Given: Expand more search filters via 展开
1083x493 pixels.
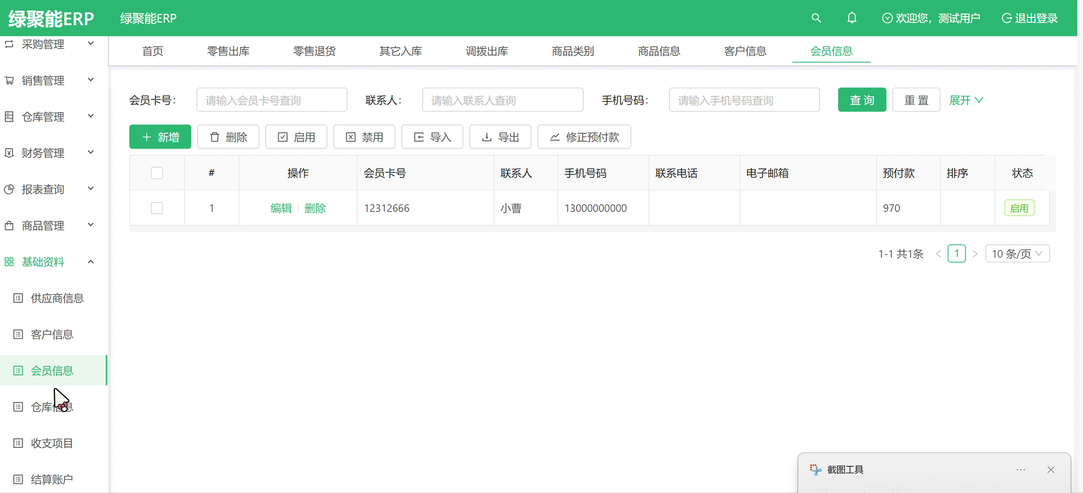Looking at the screenshot, I should click(x=966, y=100).
